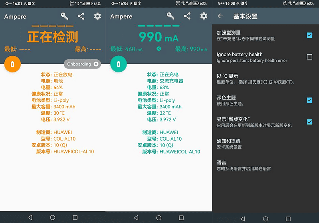Open the 以 °C 显示 temperature unit setting
319x223 pixels.
(266, 79)
